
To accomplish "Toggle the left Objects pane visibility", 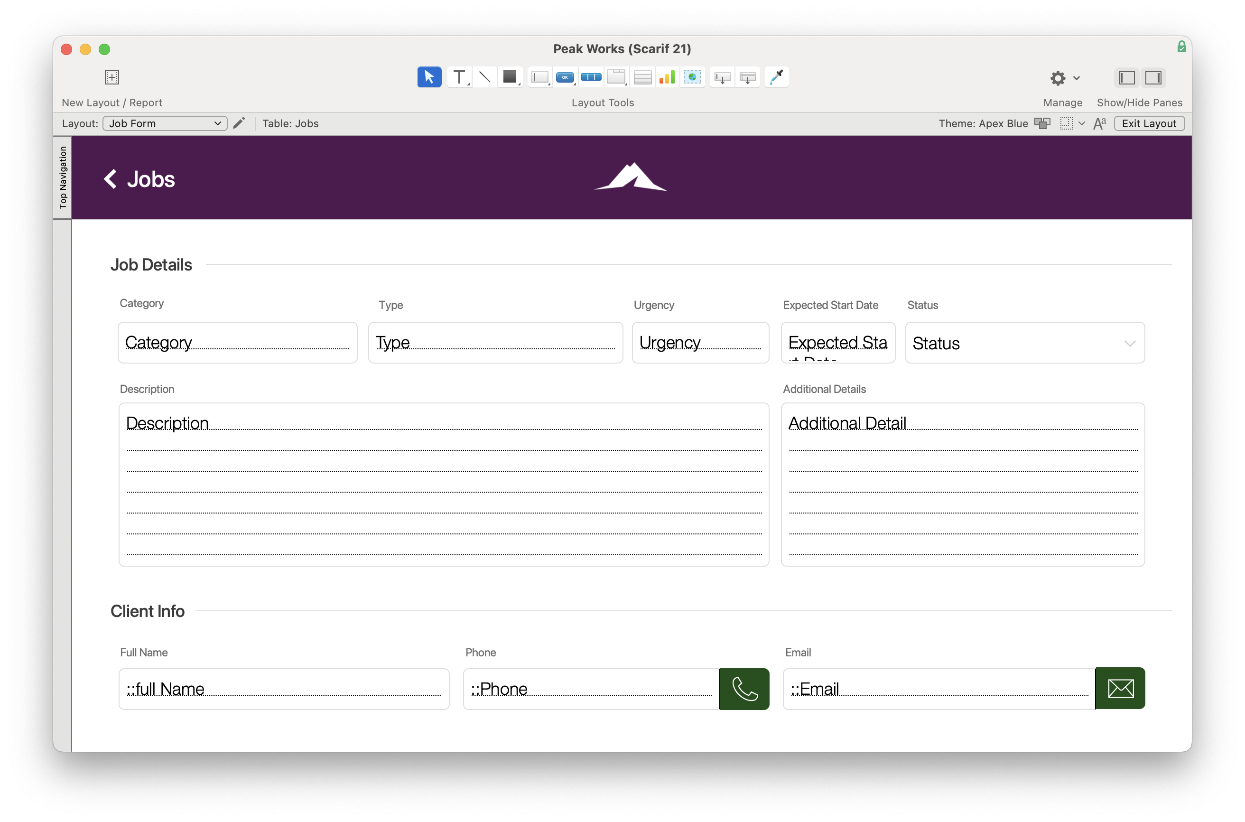I will point(1126,77).
